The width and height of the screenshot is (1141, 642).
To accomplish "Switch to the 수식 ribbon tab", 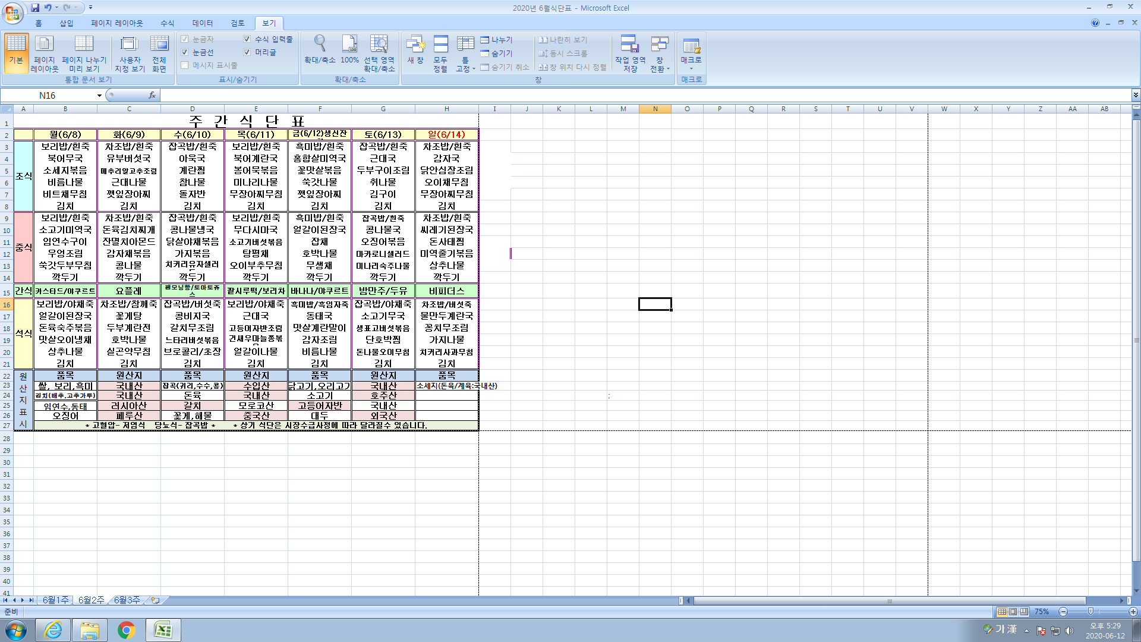I will click(167, 23).
